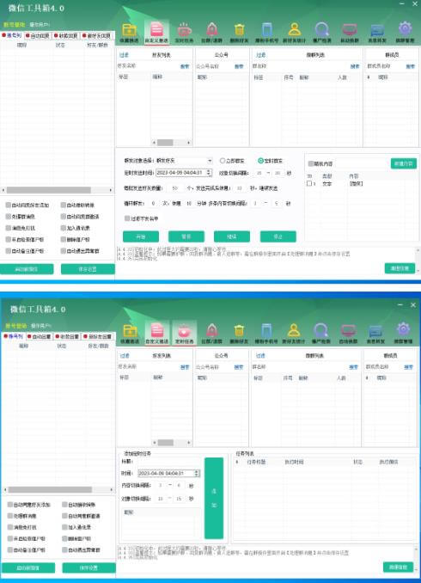This screenshot has height=583, width=421.
Task: Switch to 新好友回复 tab, lower window
Action: (98, 336)
